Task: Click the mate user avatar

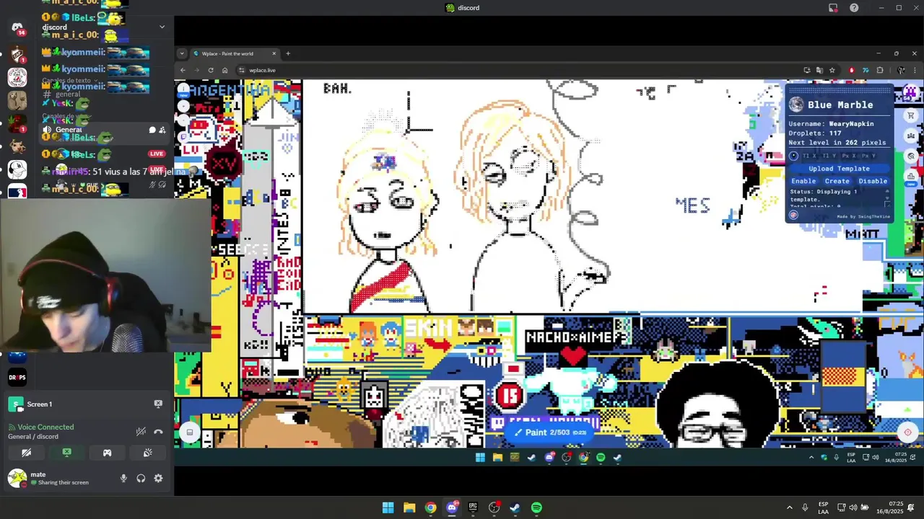Action: point(17,478)
